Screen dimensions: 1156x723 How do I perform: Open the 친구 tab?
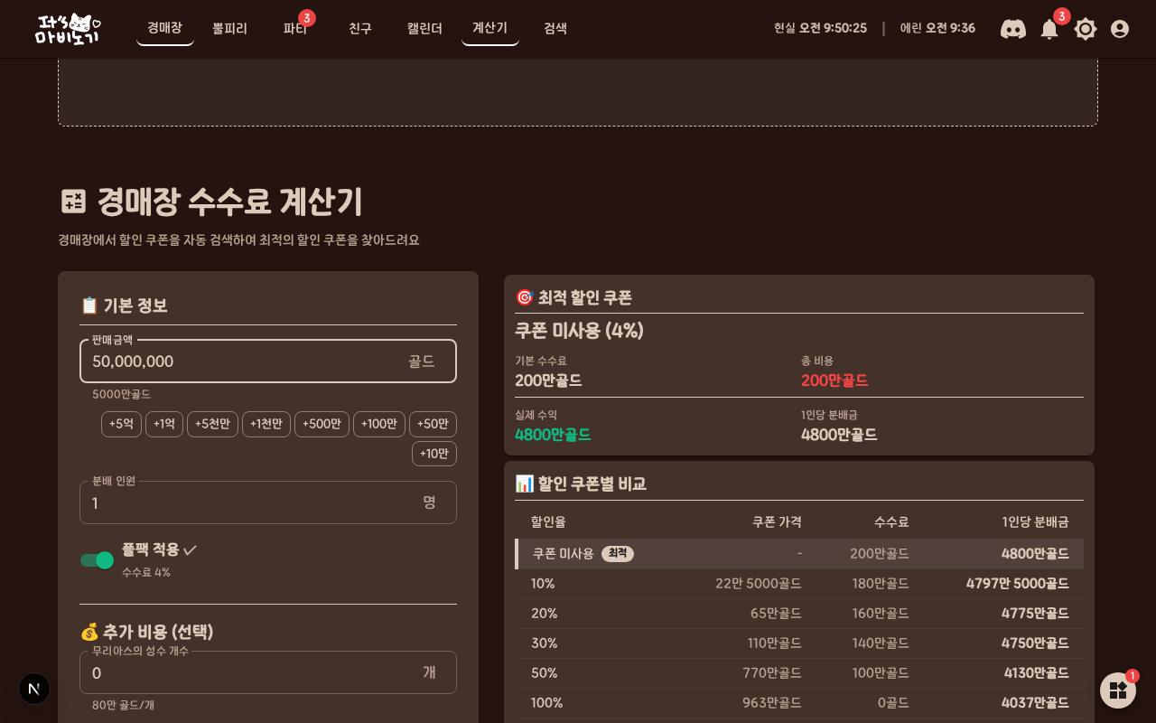360,28
